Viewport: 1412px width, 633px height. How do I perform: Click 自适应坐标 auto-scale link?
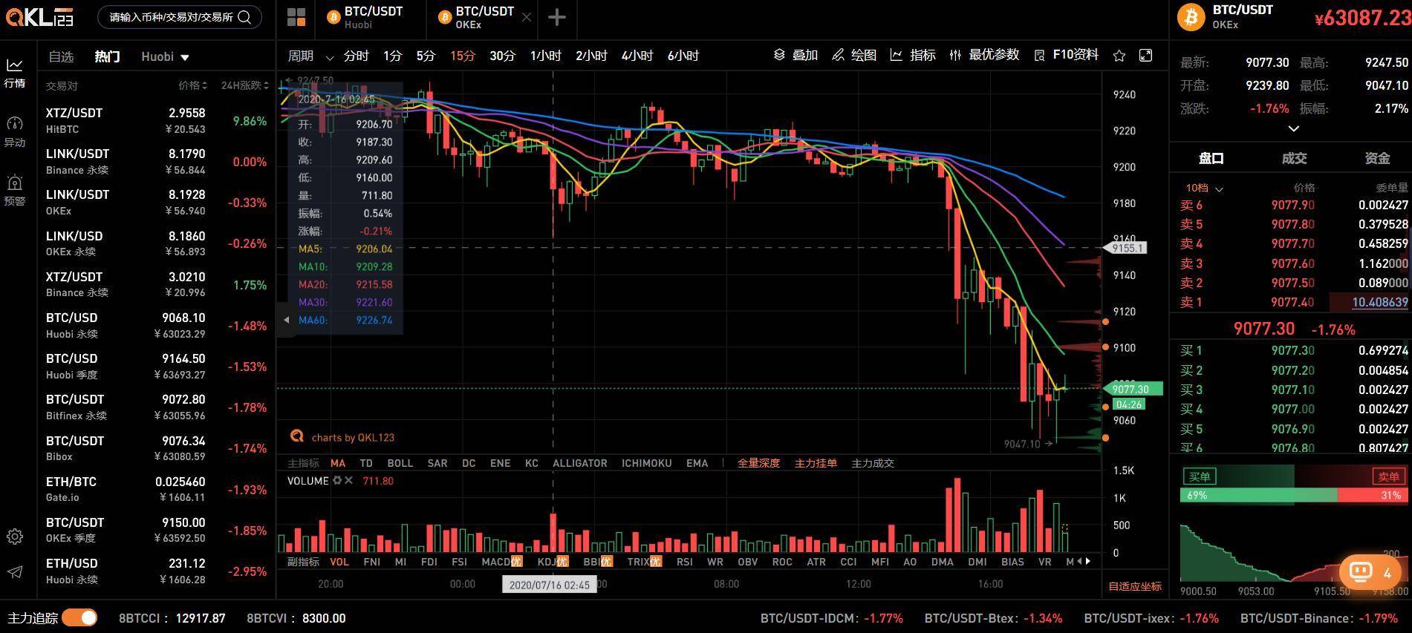[1134, 586]
